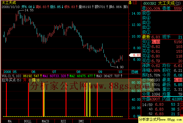This screenshot has width=183, height=123.
Task: Open the DMI indicator tab
Action: coord(81,121)
